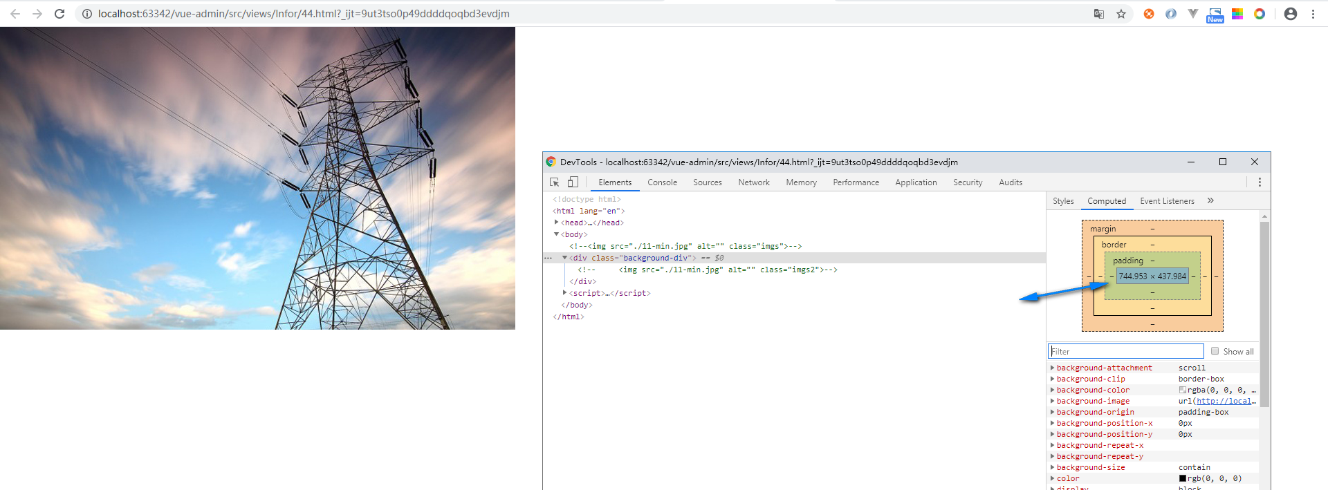Activate the DevTools inspect element picker
1328x490 pixels.
pos(555,182)
